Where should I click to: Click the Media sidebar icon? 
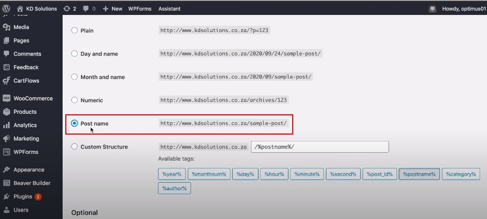click(6, 27)
